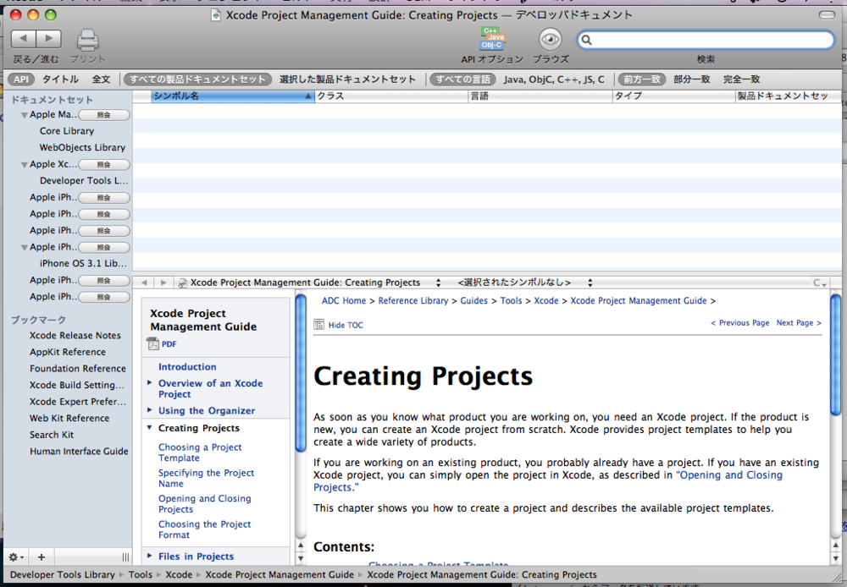Switch search scope to タイトル
This screenshot has height=587, width=847.
[60, 80]
